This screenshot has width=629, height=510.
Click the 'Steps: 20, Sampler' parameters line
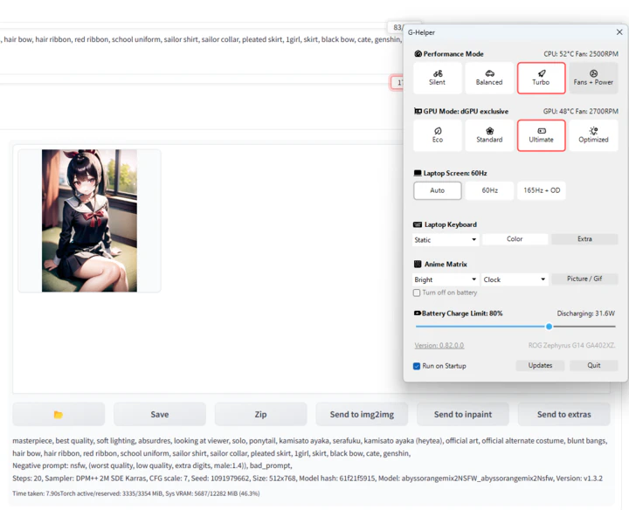coord(308,478)
